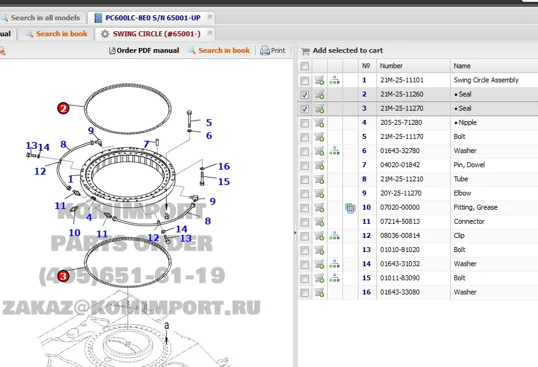The image size is (538, 367).
Task: Open structure tree icon for Washer 01643-31032
Action: pyautogui.click(x=334, y=264)
